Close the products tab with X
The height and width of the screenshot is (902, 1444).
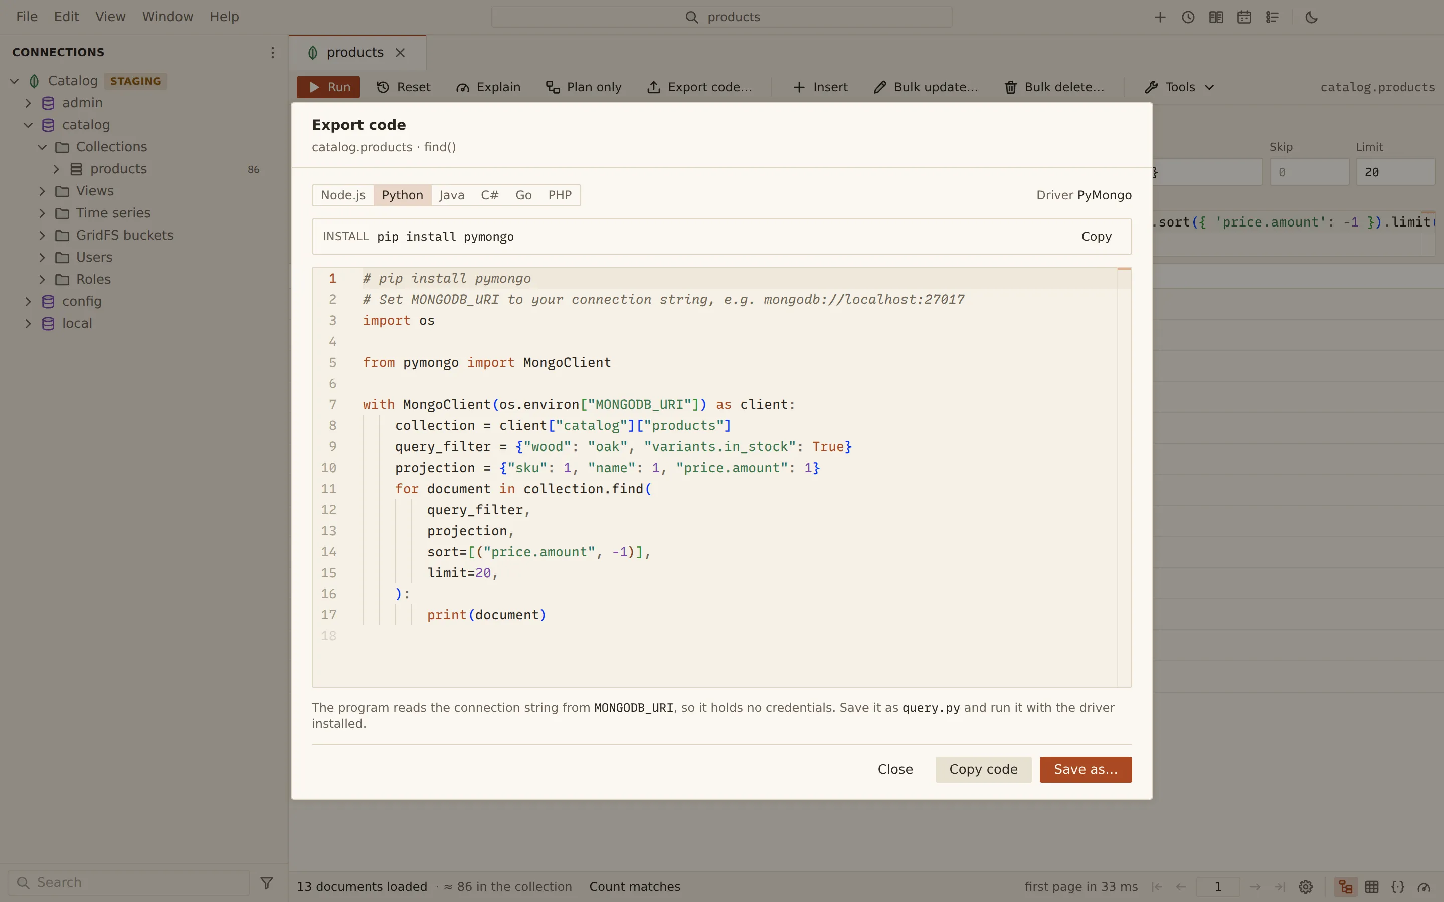point(401,53)
